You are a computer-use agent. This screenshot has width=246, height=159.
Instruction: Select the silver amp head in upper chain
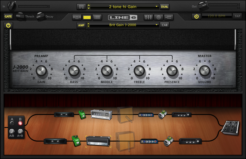click(101, 114)
